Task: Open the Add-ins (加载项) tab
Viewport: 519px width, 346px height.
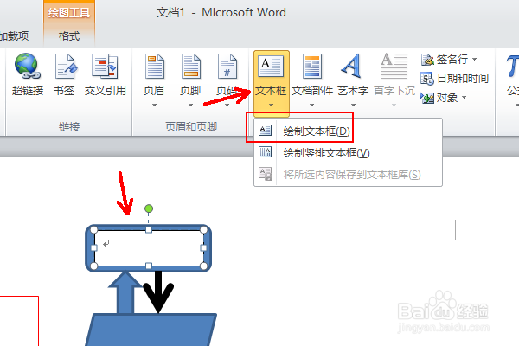Action: point(14,35)
